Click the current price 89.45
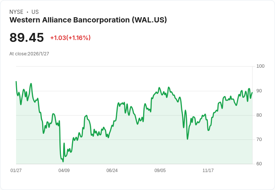 pyautogui.click(x=27, y=37)
